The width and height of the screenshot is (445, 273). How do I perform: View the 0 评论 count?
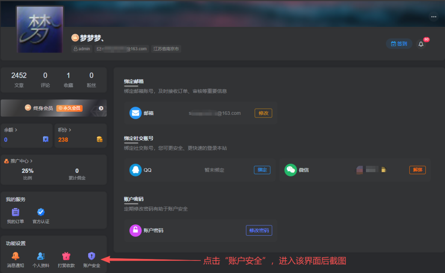click(45, 80)
